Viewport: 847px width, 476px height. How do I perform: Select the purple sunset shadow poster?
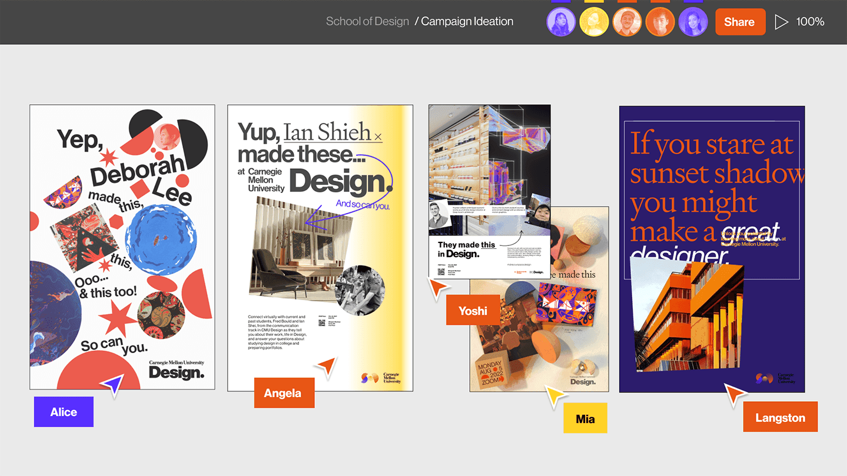click(712, 249)
